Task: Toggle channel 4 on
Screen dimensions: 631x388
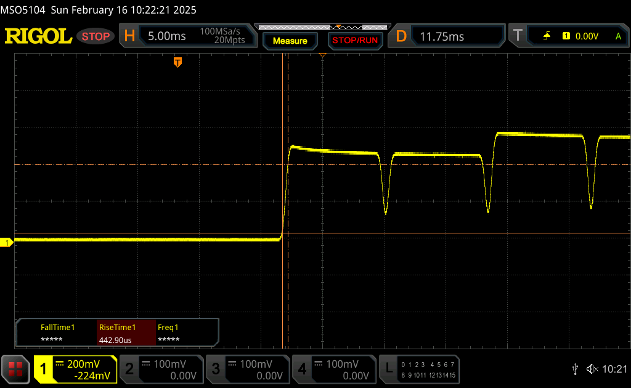Action: coord(302,369)
